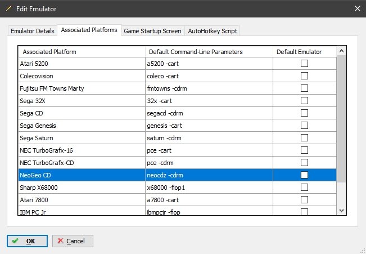Check Default Emulator for Fujitsu FM Towns Marty
Screen dimensions: 366x254
[x=304, y=88]
